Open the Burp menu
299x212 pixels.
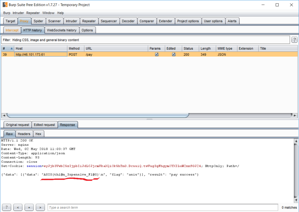tap(7, 13)
